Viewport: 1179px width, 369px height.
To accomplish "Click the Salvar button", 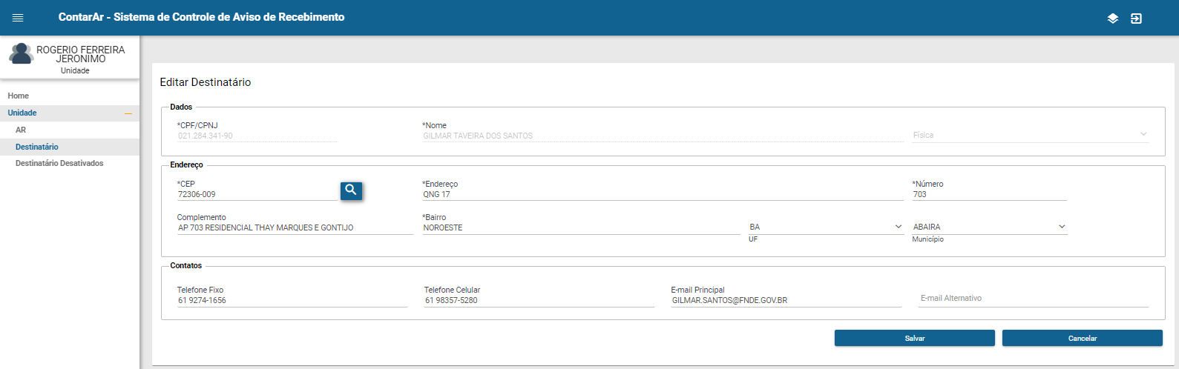I will tap(914, 338).
